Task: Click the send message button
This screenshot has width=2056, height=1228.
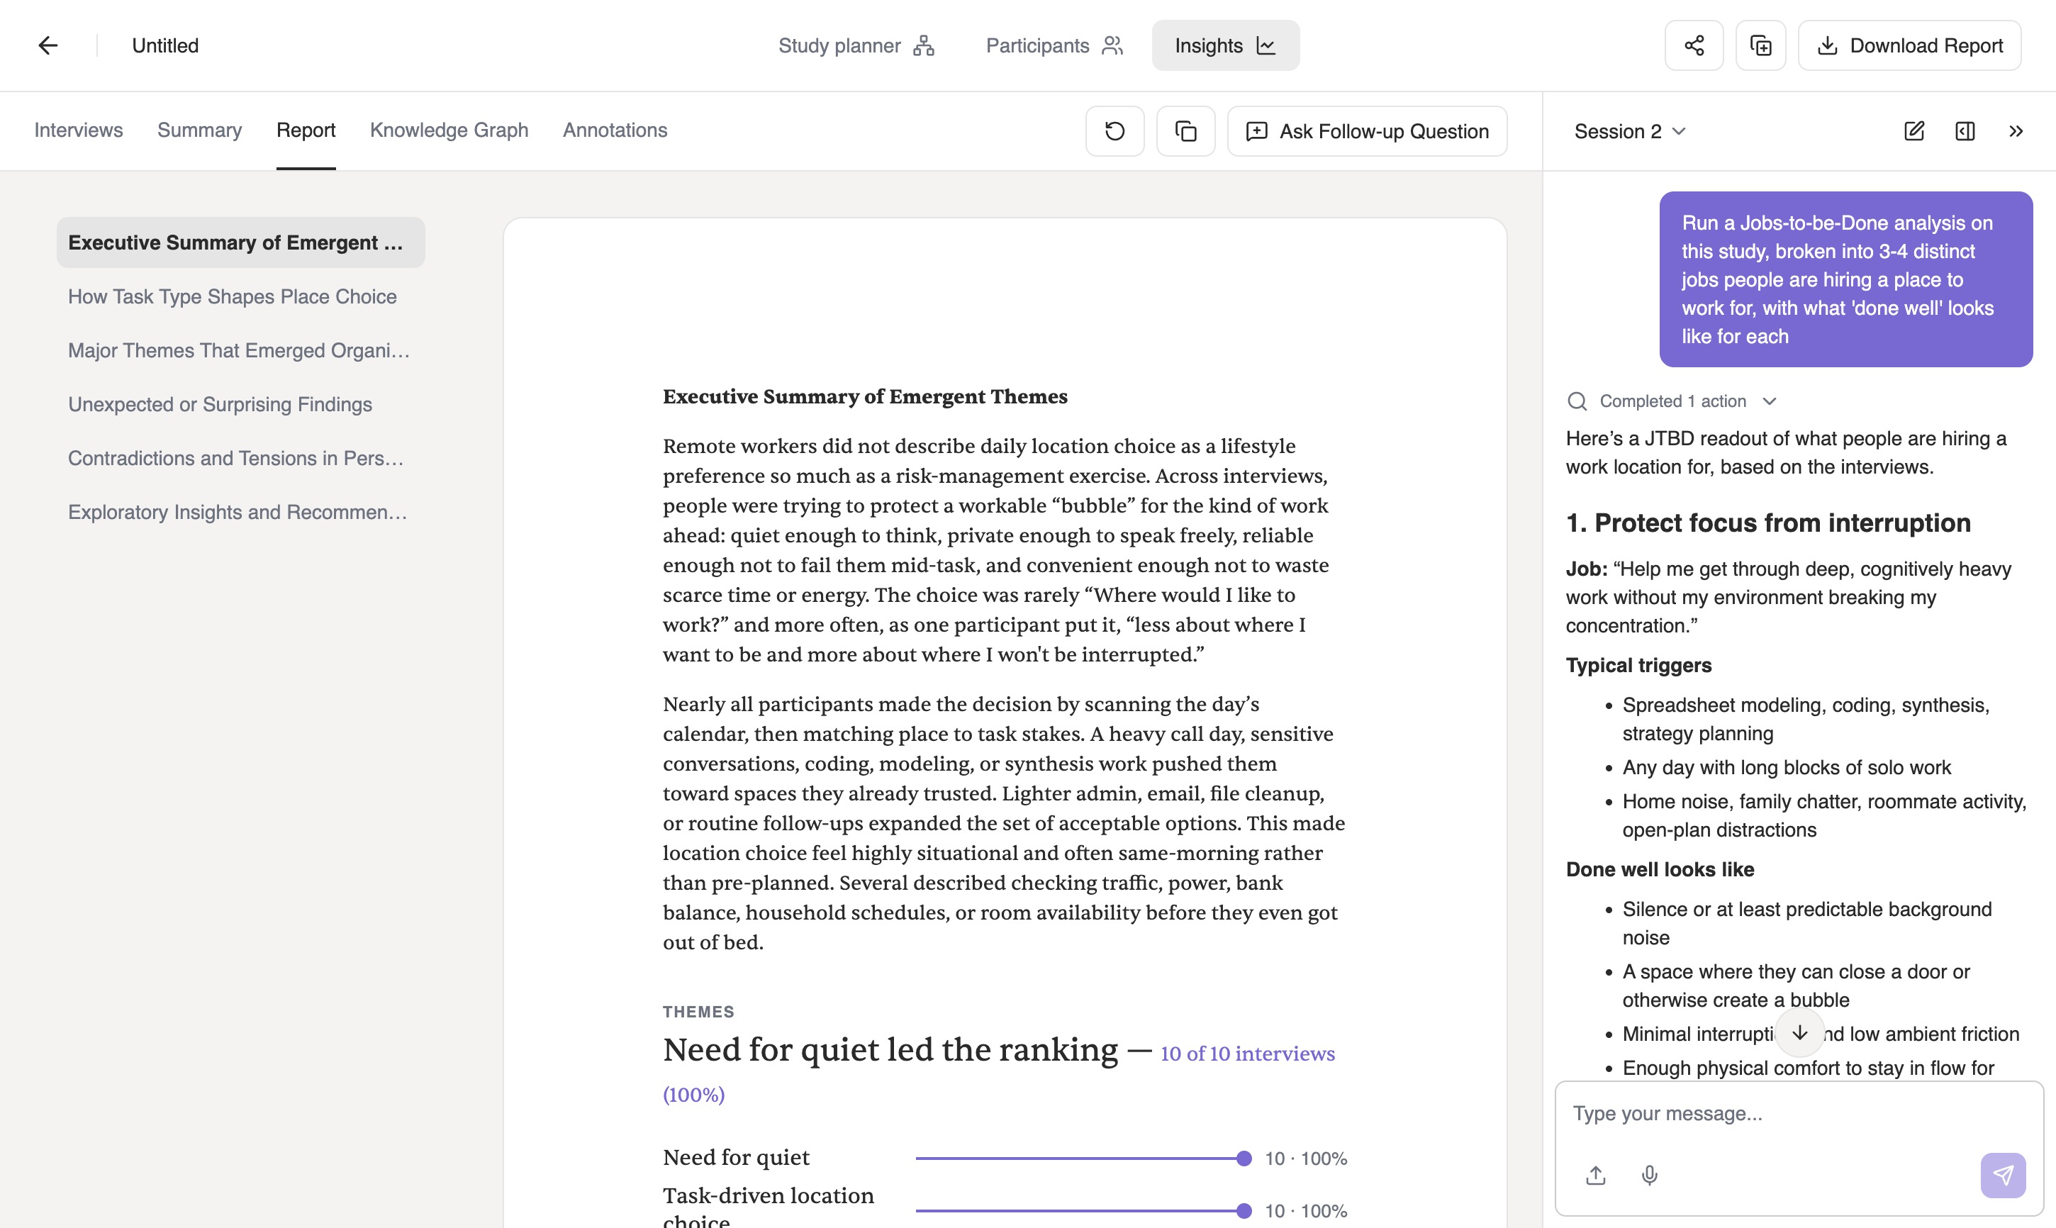Action: point(2002,1175)
